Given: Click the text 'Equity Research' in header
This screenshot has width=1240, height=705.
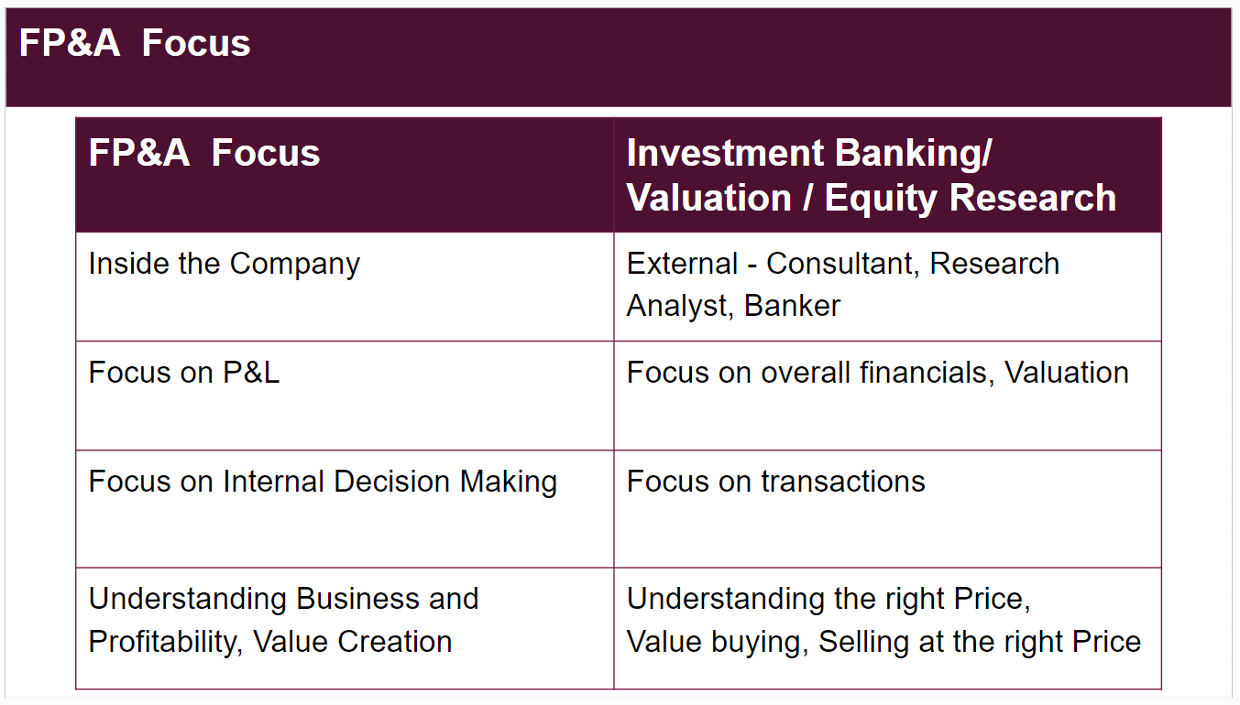Looking at the screenshot, I should click(x=971, y=198).
